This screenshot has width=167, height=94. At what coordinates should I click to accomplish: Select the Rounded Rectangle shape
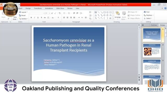coord(110,12)
